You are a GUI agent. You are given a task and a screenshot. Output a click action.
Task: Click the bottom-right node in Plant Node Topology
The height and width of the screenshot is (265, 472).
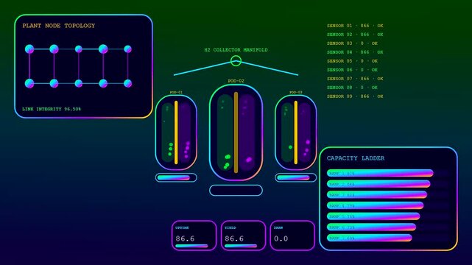point(127,83)
